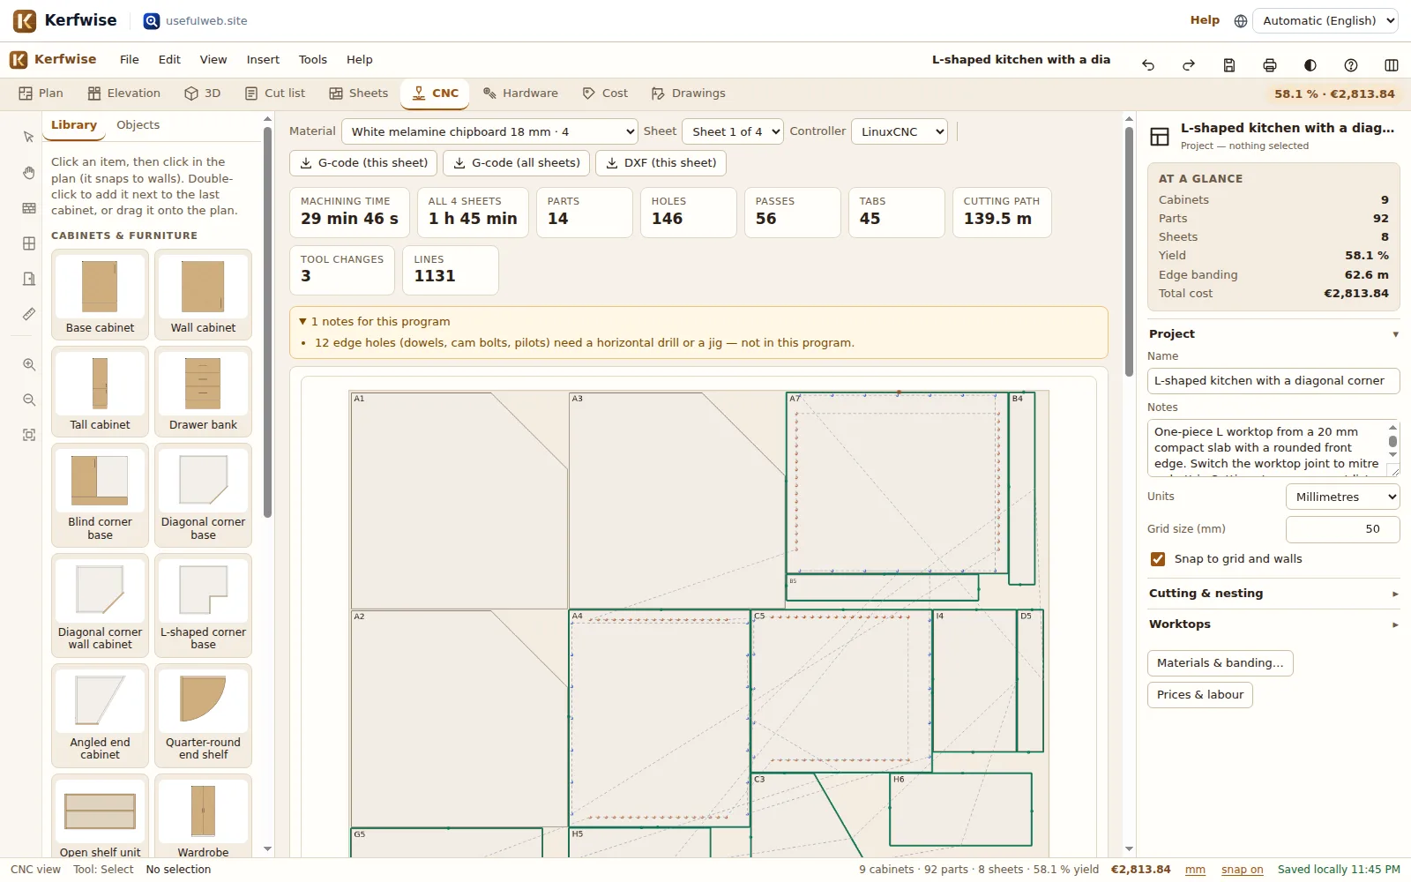The image size is (1411, 882).
Task: Open Materials & banding settings
Action: [1220, 663]
